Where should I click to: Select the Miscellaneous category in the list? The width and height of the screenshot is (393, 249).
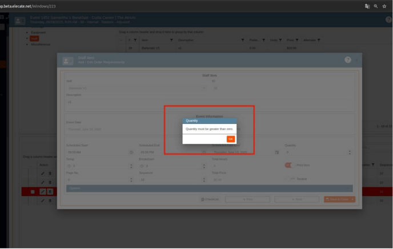click(x=41, y=44)
